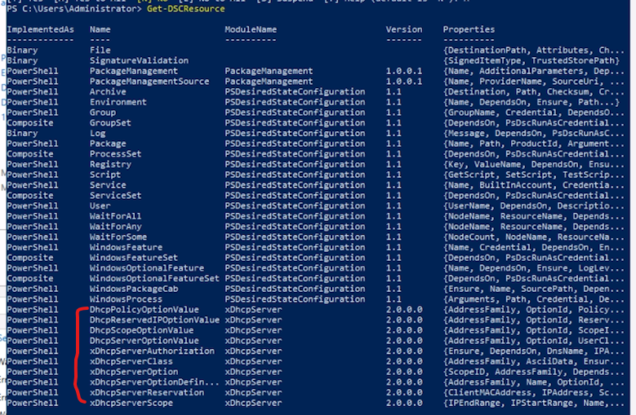This screenshot has width=636, height=415.
Task: Click the WindowsPackageCab resource name
Action: point(134,289)
